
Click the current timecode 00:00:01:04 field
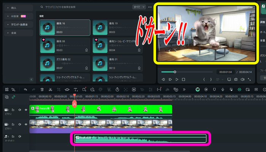(x=225, y=72)
